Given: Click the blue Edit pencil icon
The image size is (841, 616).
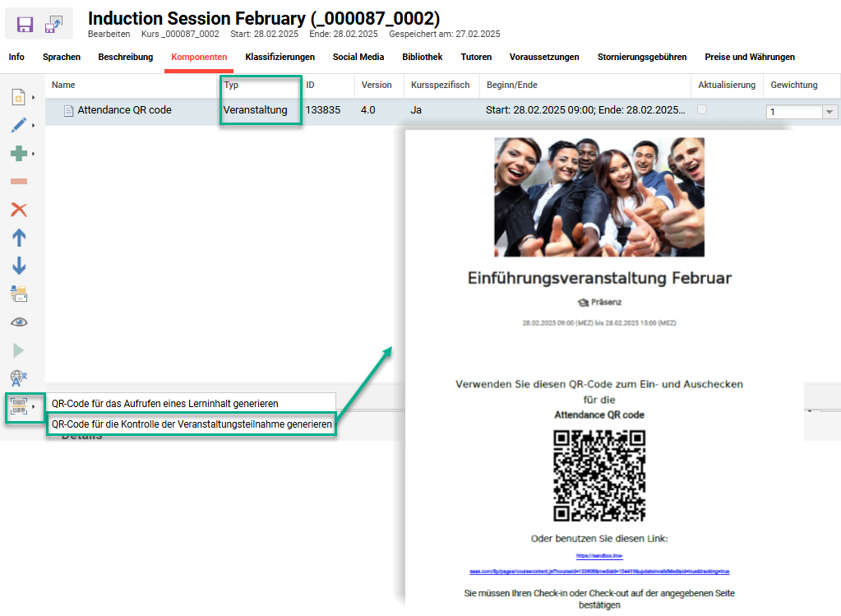Looking at the screenshot, I should coord(19,125).
